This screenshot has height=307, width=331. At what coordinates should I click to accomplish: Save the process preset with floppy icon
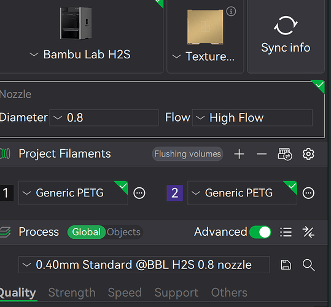tap(286, 265)
